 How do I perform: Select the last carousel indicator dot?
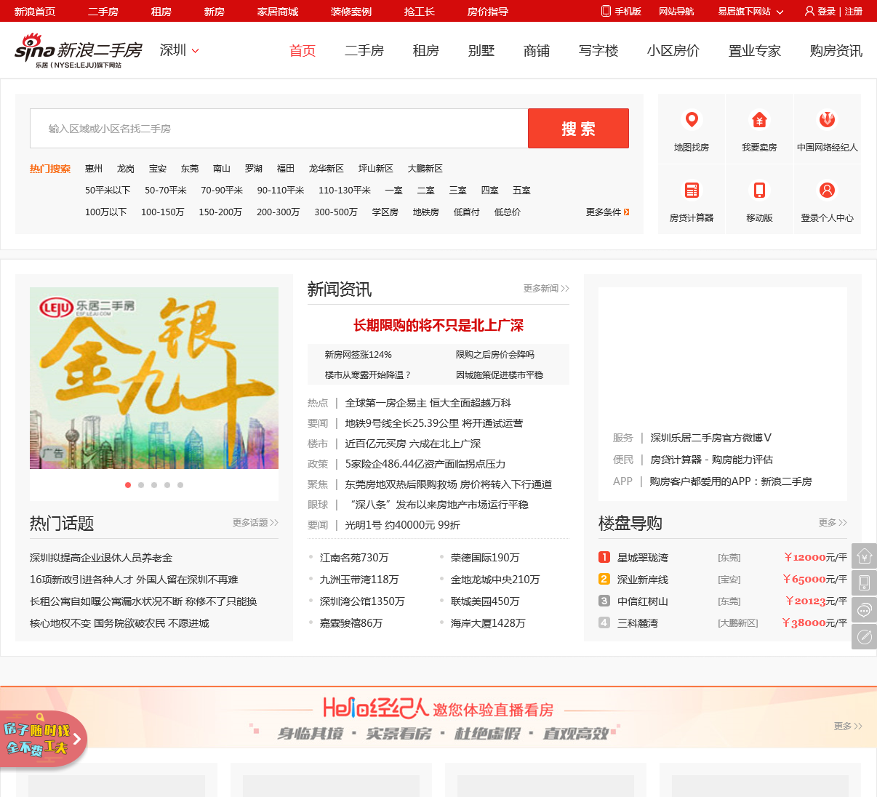tap(180, 485)
